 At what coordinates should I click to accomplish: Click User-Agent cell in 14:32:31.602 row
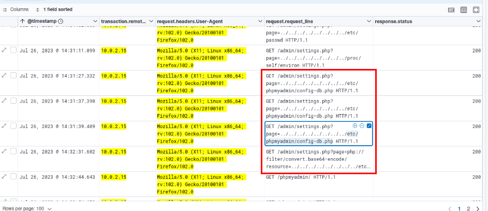(210, 159)
